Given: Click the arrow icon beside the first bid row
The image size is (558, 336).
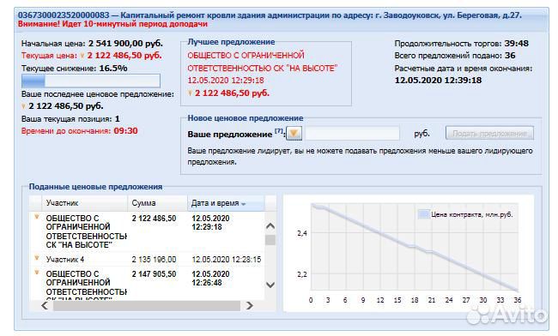Looking at the screenshot, I should [x=36, y=217].
